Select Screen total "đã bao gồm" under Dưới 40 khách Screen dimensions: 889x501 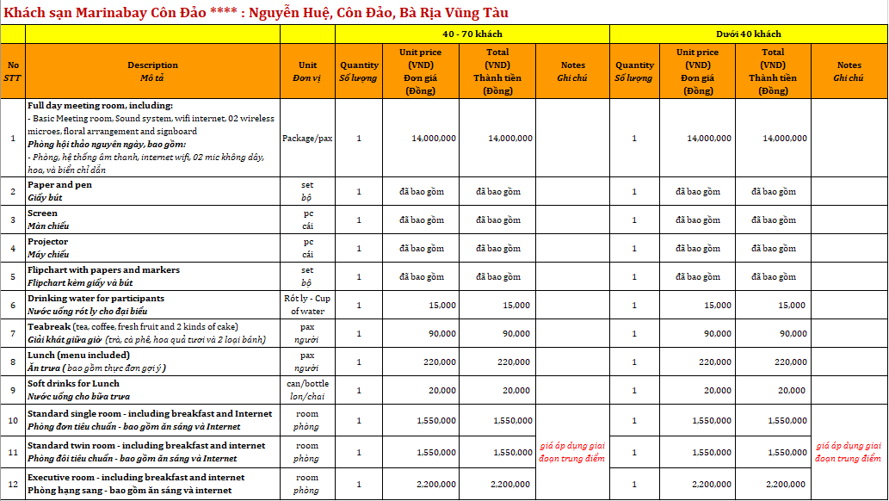coord(773,220)
